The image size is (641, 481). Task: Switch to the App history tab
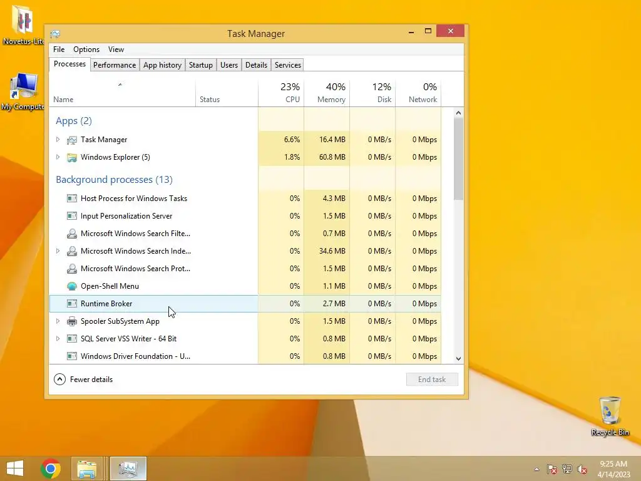coord(162,65)
